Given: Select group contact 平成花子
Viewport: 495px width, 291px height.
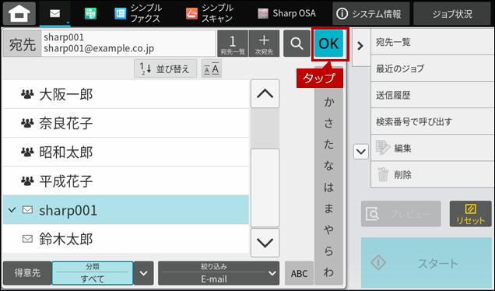Looking at the screenshot, I should point(125,181).
